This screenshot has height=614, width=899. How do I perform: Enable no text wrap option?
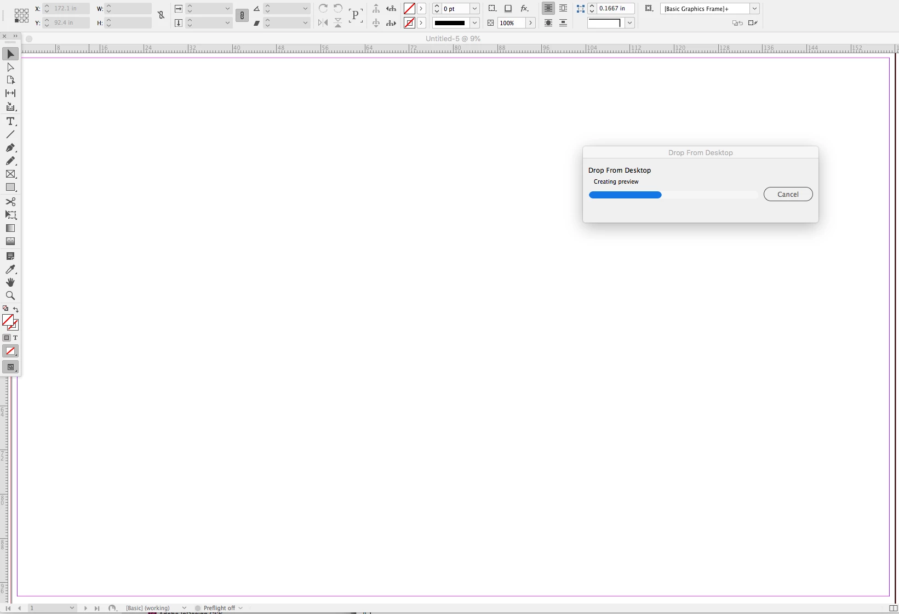pyautogui.click(x=548, y=8)
